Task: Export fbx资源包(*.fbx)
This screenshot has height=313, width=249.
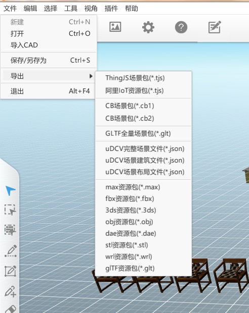Action: click(x=143, y=199)
